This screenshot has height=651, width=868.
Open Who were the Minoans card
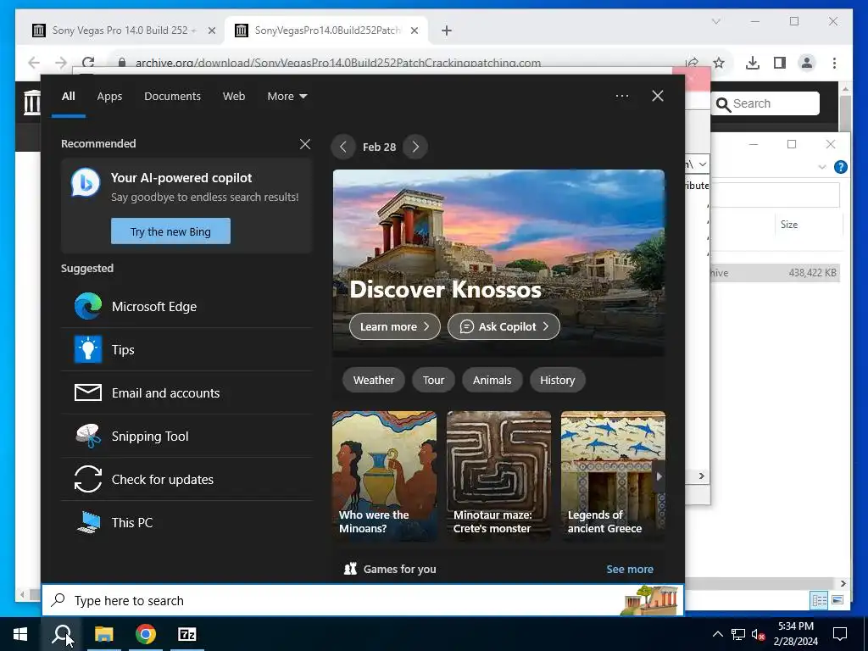pyautogui.click(x=384, y=476)
